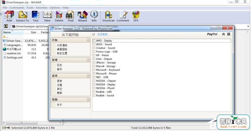Create SFX self-extracting archive
This screenshot has height=131, width=251.
click(x=136, y=16)
